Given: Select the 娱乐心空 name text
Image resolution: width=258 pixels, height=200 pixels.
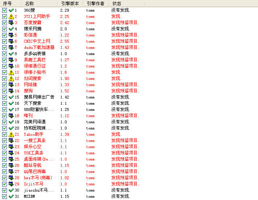Looking at the screenshot, I should point(32,147).
